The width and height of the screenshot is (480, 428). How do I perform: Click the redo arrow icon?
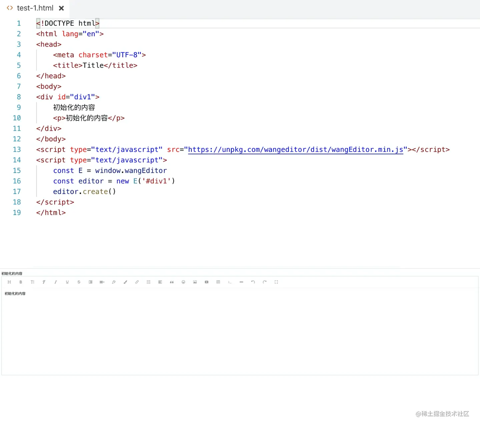click(265, 282)
